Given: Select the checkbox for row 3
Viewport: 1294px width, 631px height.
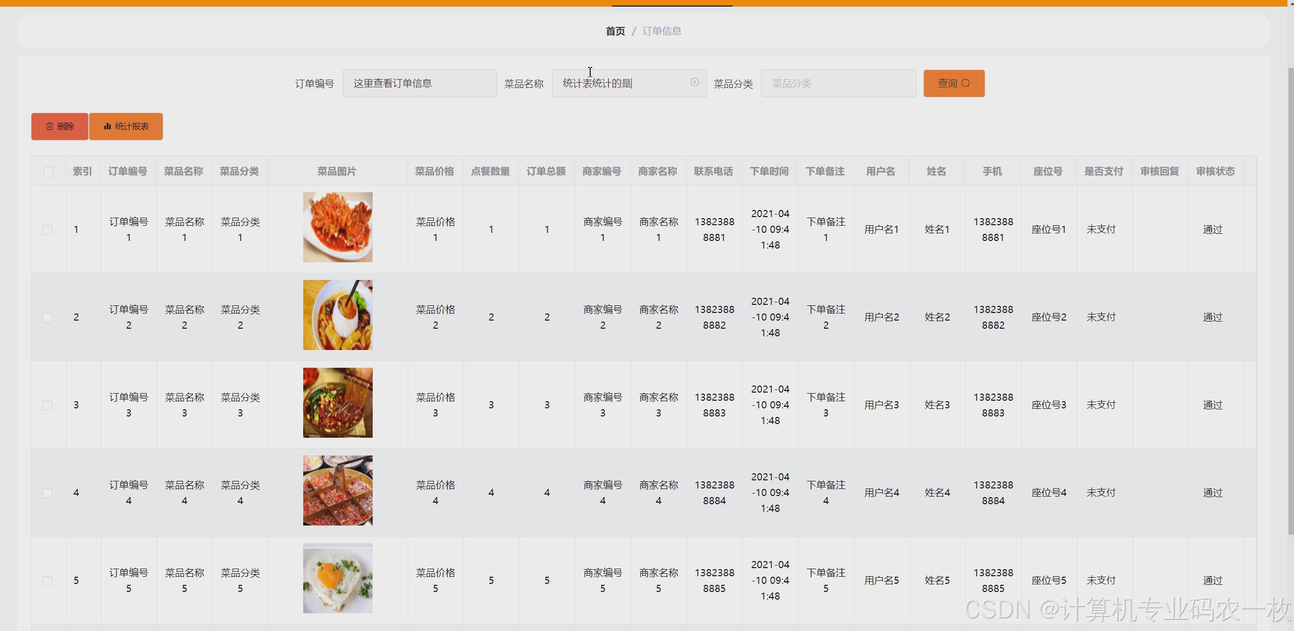Looking at the screenshot, I should 47,405.
